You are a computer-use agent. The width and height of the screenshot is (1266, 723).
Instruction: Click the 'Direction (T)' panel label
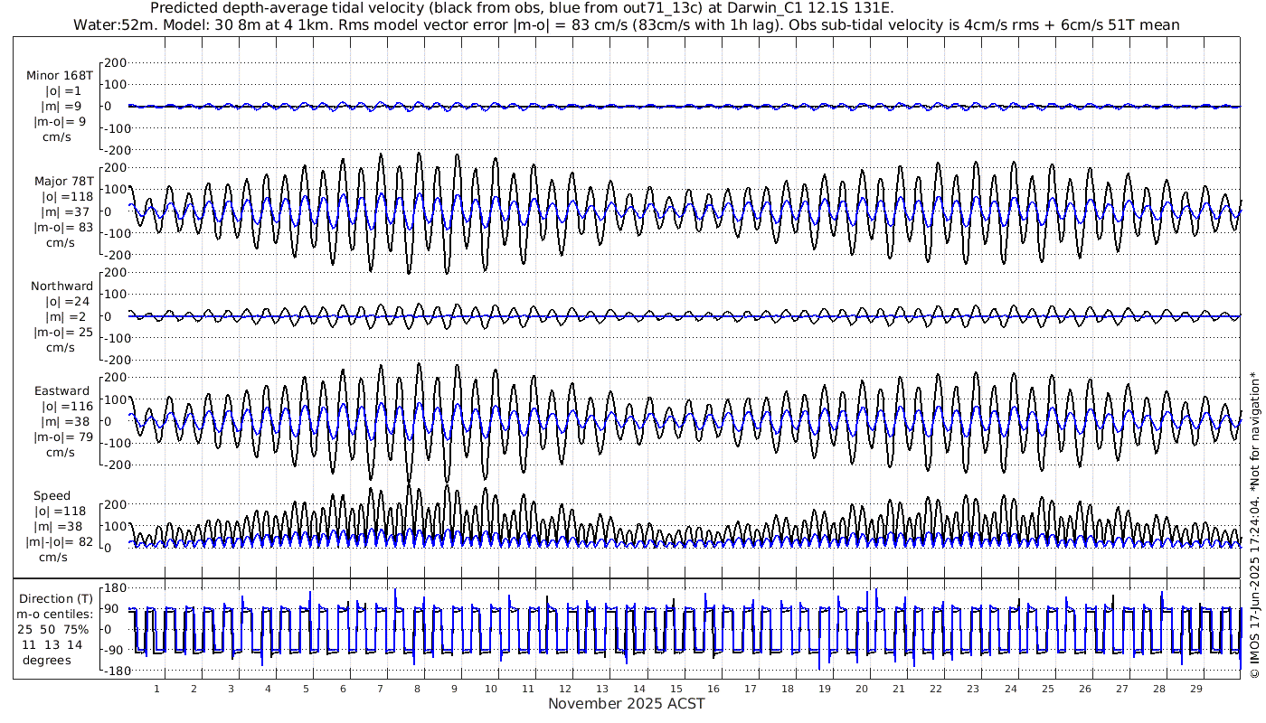[x=56, y=599]
